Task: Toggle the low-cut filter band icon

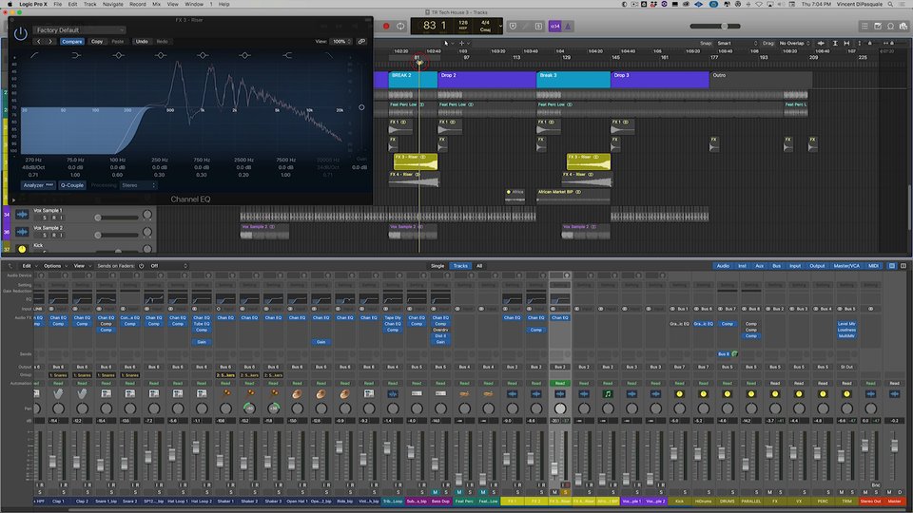Action: click(35, 55)
